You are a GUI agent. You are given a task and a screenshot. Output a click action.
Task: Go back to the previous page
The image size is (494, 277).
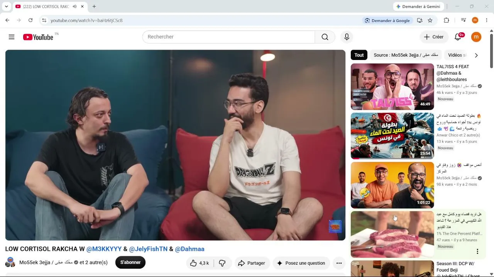[x=7, y=20]
